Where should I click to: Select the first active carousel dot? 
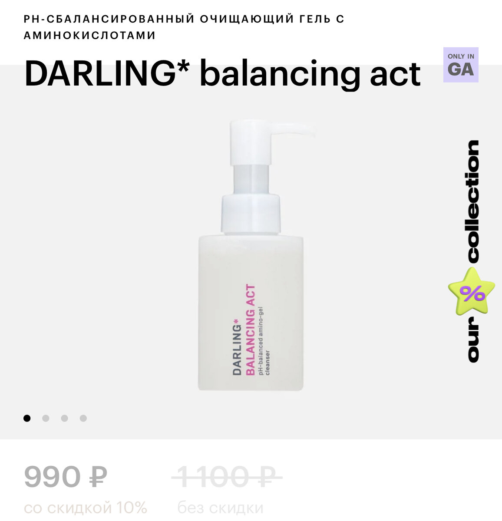coord(27,418)
